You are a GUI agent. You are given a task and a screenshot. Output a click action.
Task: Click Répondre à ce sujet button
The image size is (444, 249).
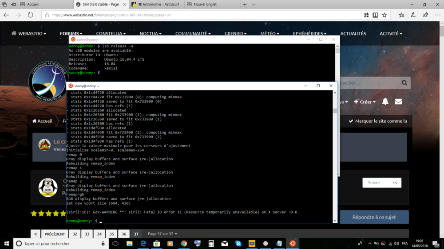pos(374,217)
